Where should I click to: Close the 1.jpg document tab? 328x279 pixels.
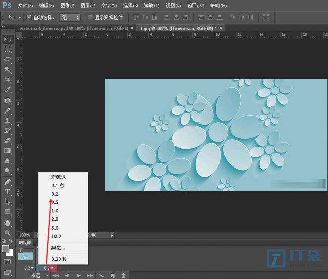[221, 28]
